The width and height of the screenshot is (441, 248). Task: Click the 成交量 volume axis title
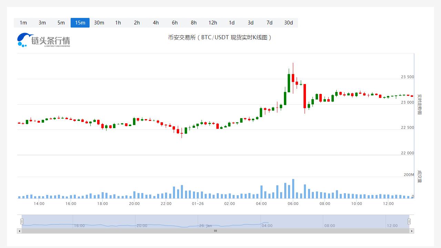pos(419,176)
